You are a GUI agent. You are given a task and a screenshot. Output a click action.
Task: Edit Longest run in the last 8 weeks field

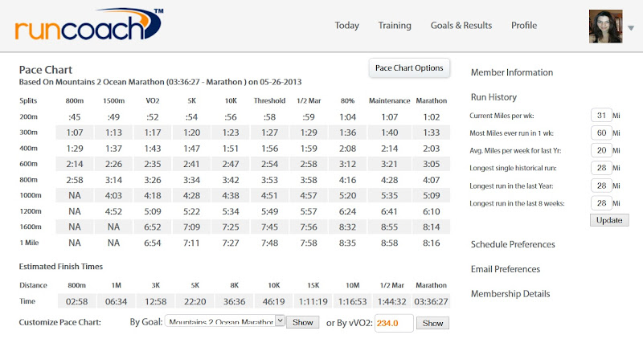click(601, 203)
